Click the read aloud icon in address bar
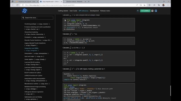 tap(137, 5)
